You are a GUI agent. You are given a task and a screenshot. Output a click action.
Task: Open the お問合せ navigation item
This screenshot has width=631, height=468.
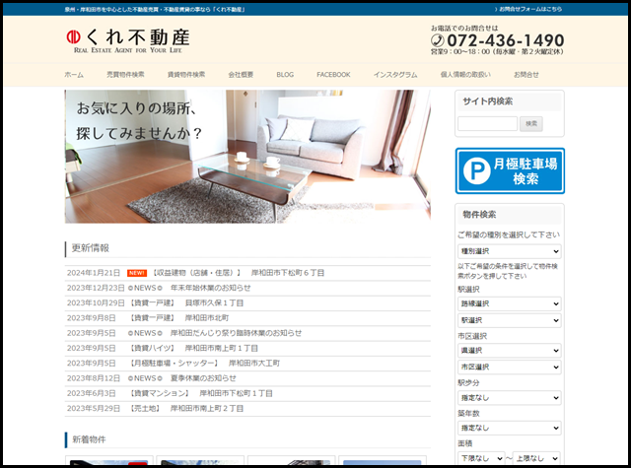click(x=526, y=74)
